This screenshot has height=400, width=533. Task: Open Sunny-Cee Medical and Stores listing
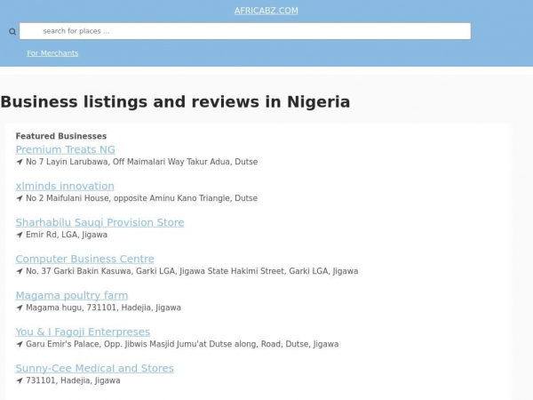(x=94, y=368)
